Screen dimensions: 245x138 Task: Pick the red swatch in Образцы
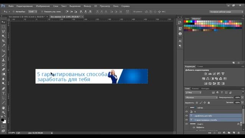coord(185,21)
